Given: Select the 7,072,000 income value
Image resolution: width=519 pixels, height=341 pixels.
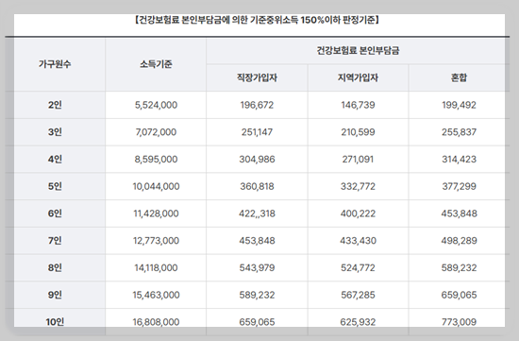Looking at the screenshot, I should (x=156, y=132).
